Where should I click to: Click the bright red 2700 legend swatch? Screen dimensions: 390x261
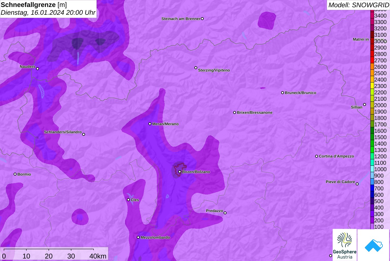click(x=372, y=60)
